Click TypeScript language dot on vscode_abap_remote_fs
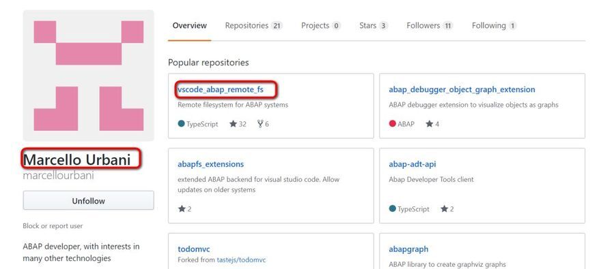The height and width of the screenshot is (269, 590). (x=182, y=123)
